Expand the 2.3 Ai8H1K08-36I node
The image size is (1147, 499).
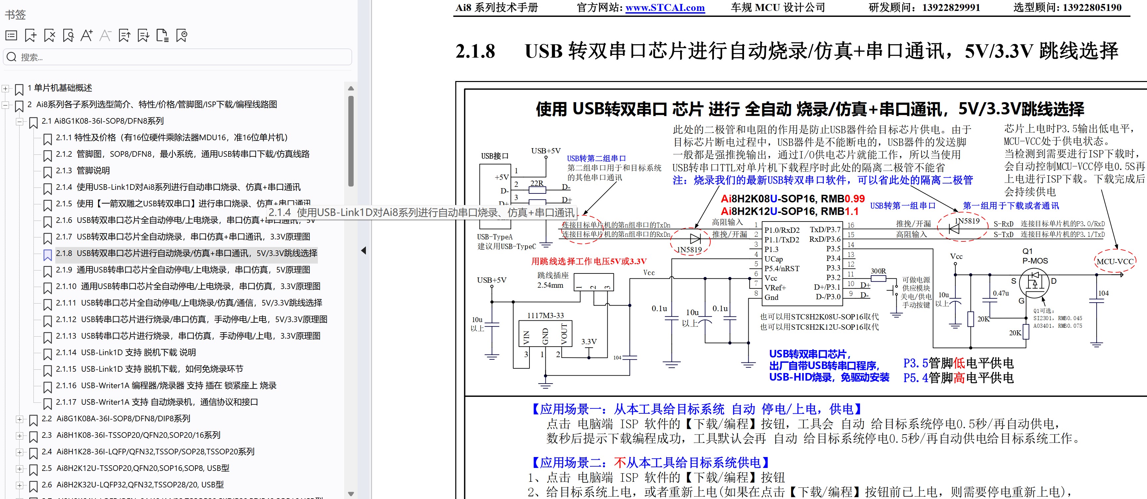coord(20,436)
